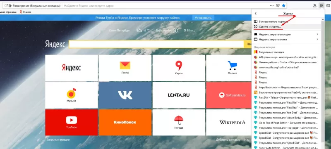Open the Музыка tile
This screenshot has width=331, height=149.
(71, 95)
